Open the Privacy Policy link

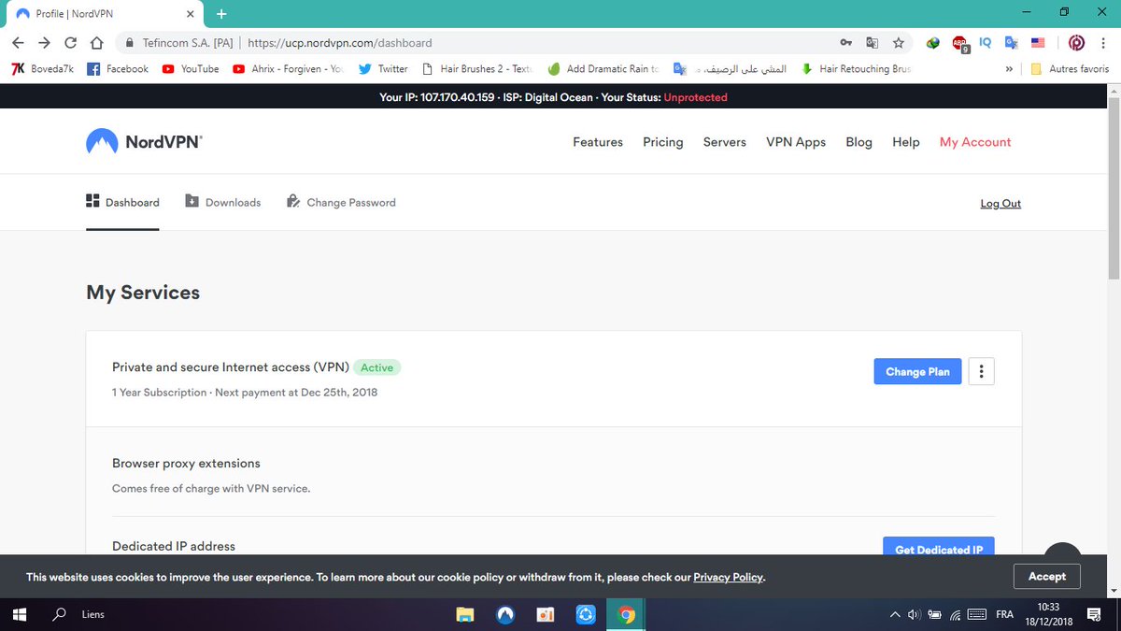[728, 577]
